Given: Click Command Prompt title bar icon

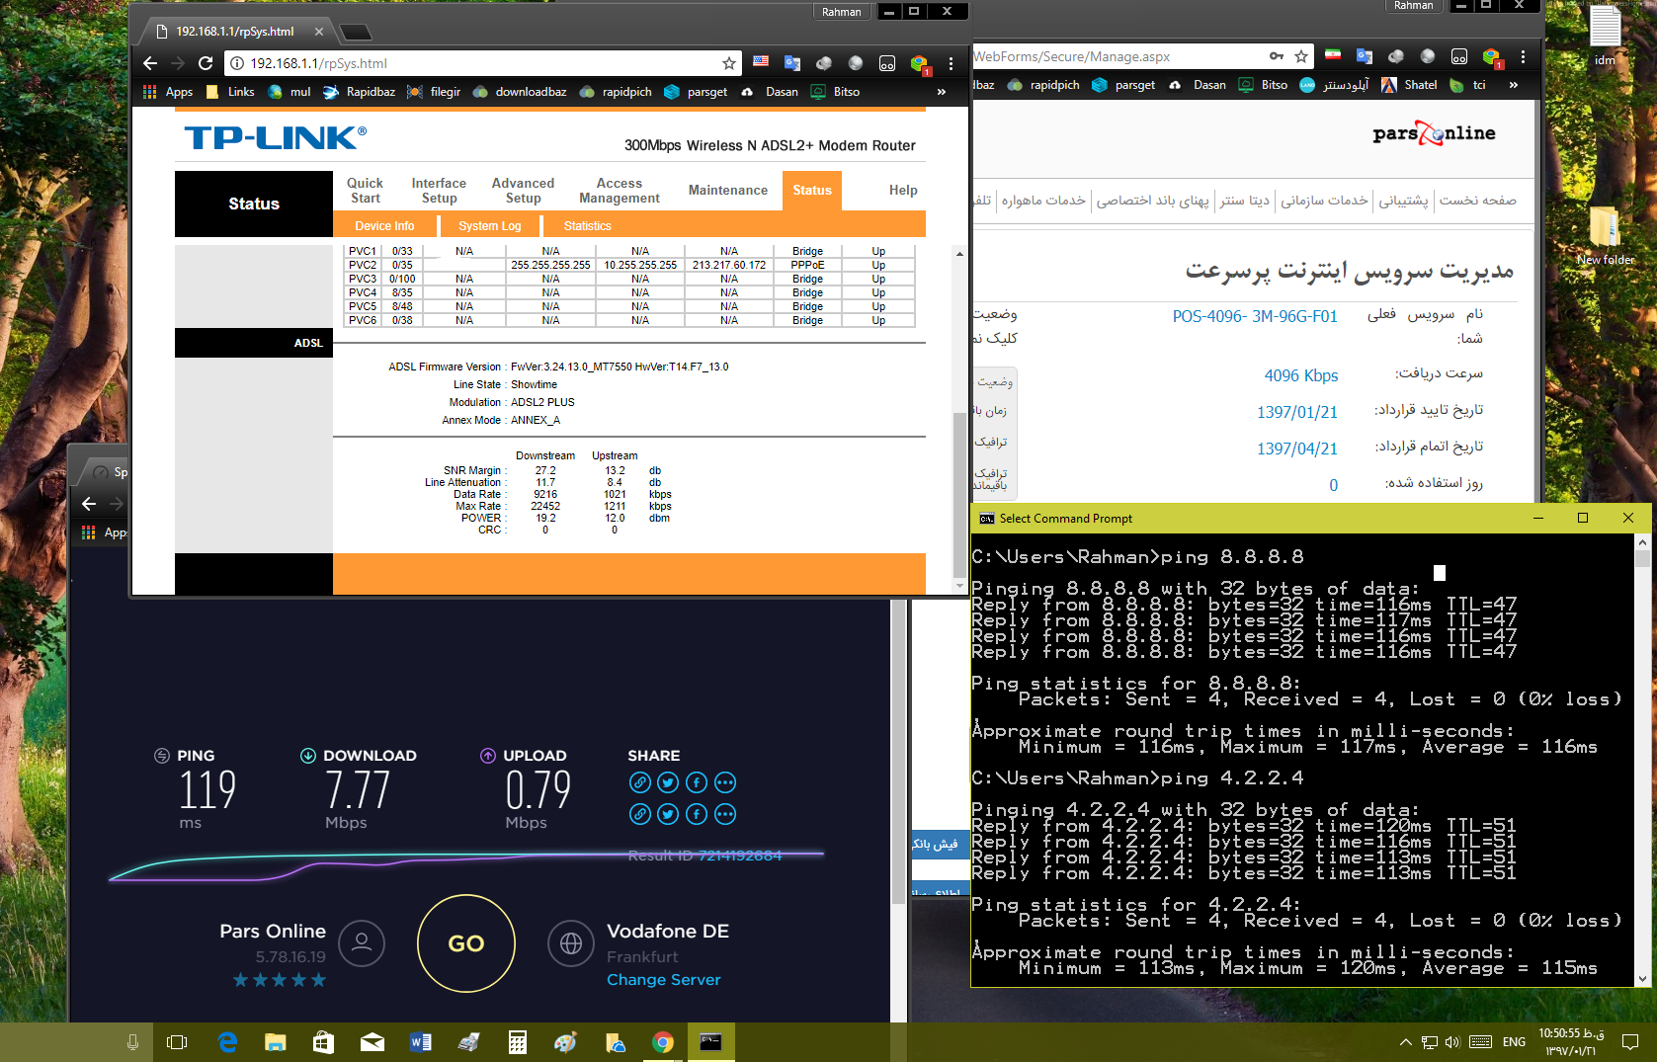Looking at the screenshot, I should pos(986,519).
